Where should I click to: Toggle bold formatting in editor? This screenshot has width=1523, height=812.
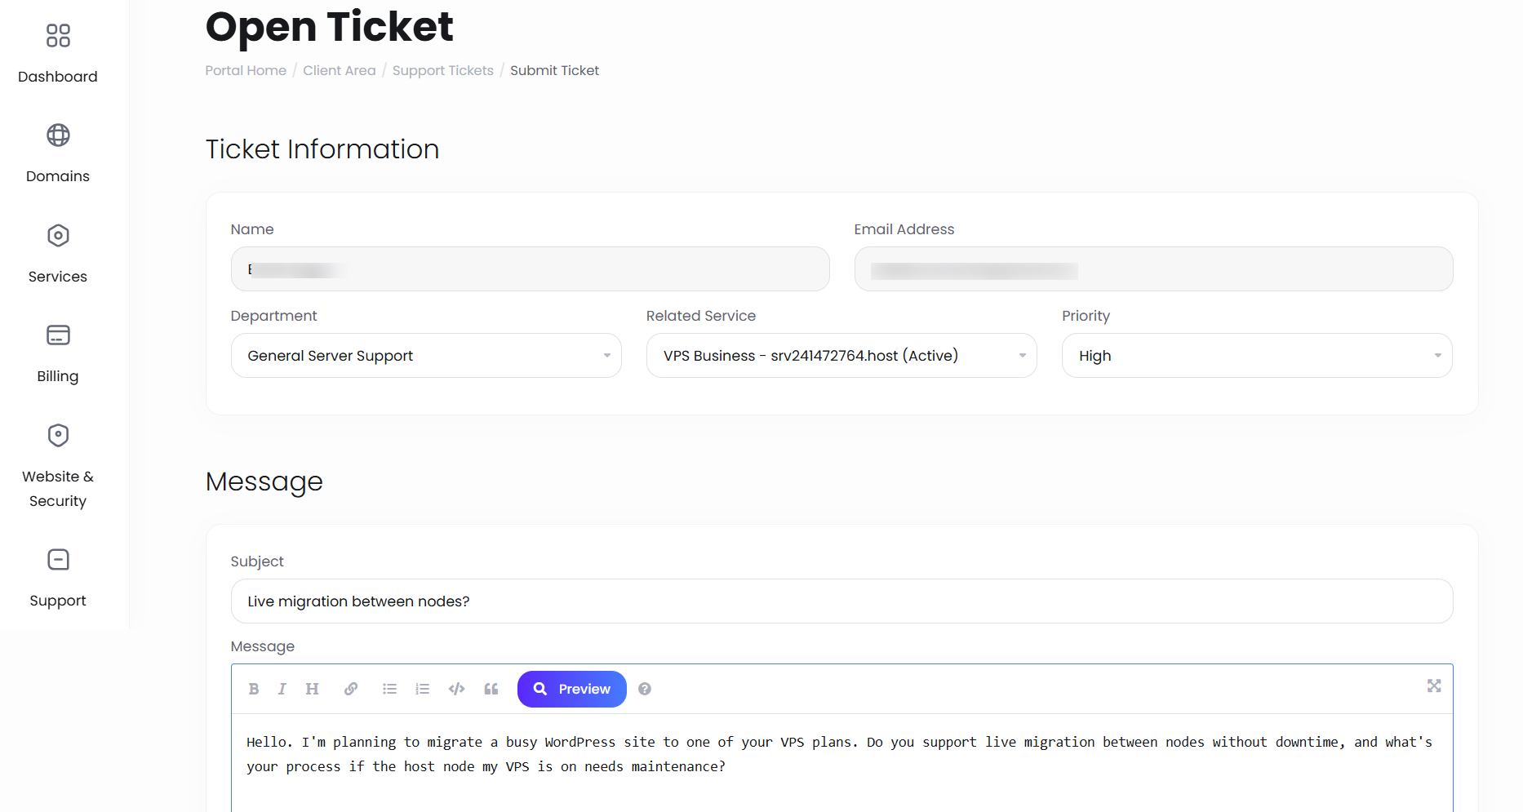pyautogui.click(x=254, y=689)
